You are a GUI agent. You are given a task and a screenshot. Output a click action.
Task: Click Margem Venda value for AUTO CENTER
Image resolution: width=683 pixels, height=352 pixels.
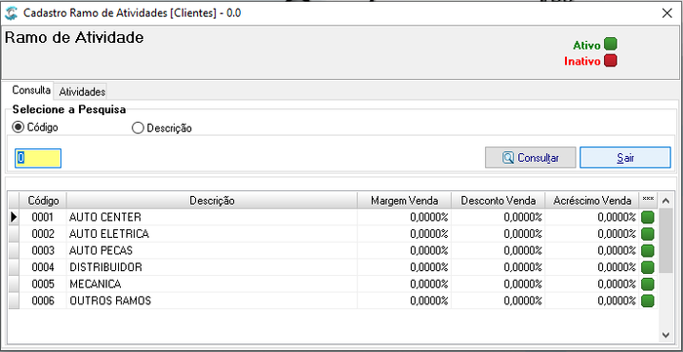tap(404, 217)
